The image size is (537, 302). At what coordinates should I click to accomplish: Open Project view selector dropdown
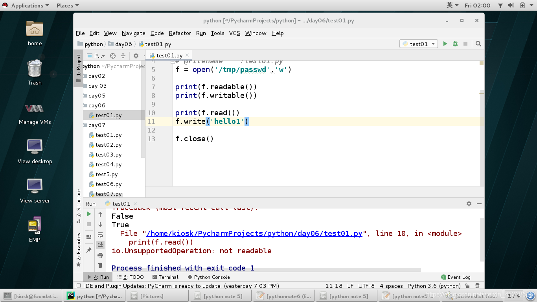click(96, 56)
